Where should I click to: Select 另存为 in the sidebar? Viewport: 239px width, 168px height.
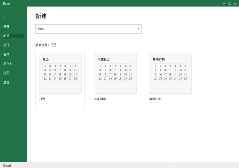tap(8, 63)
